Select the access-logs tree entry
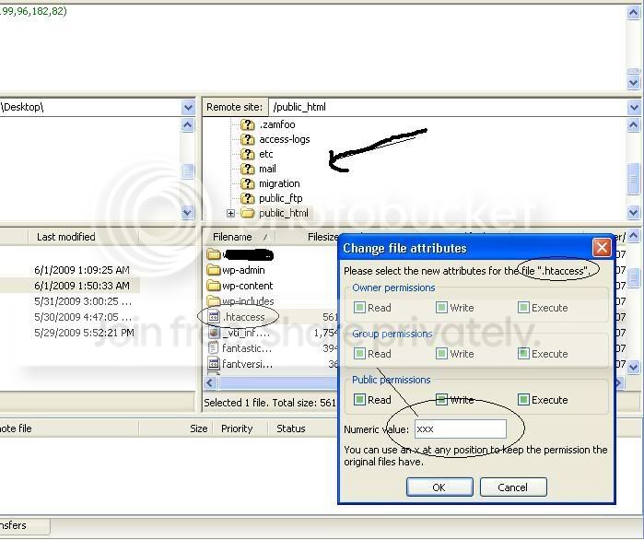 coord(284,139)
